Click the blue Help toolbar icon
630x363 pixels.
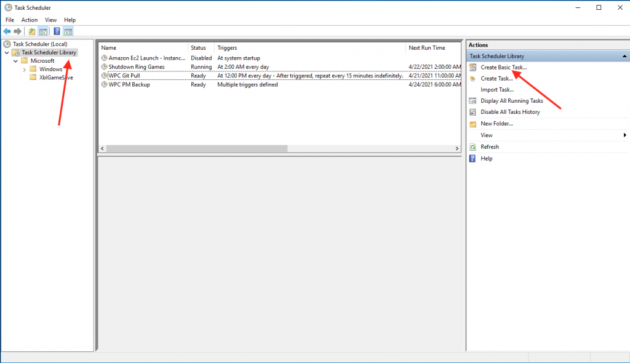[57, 31]
